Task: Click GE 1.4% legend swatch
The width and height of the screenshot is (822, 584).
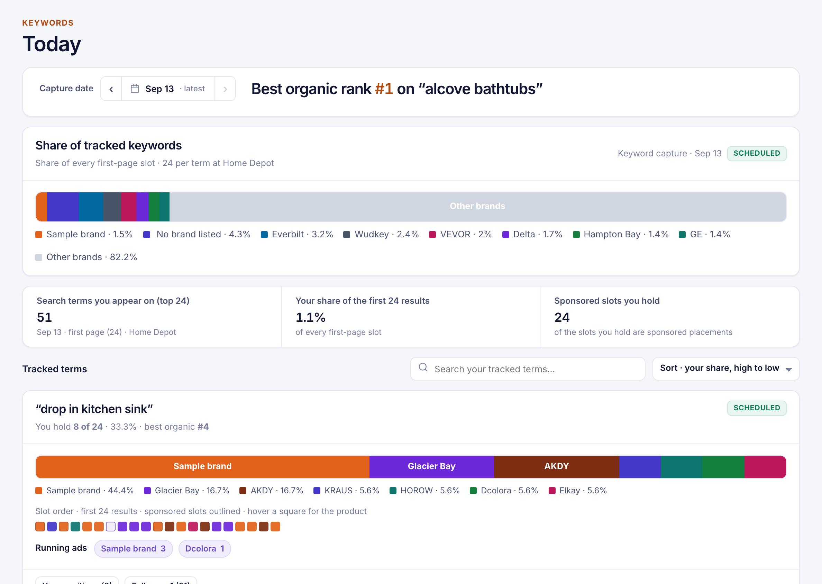Action: [x=682, y=235]
